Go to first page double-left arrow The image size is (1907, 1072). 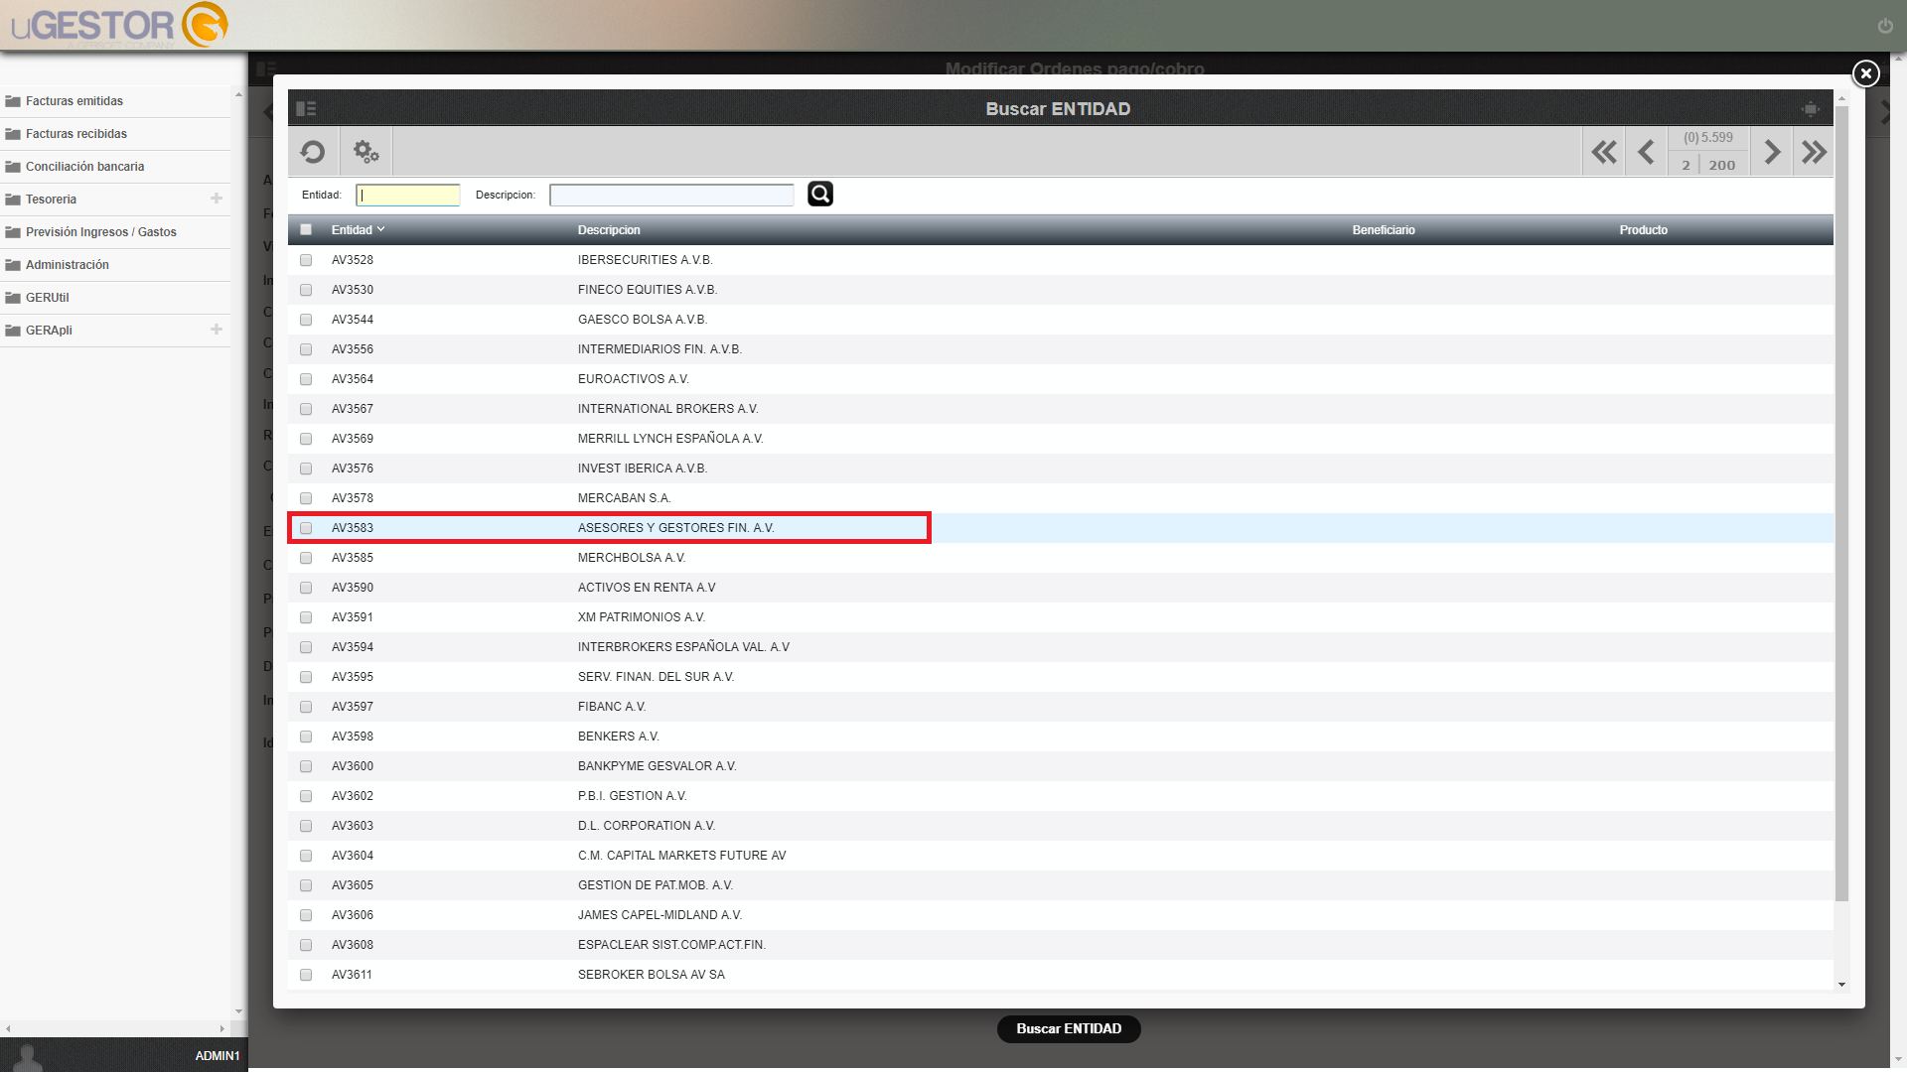(1603, 152)
